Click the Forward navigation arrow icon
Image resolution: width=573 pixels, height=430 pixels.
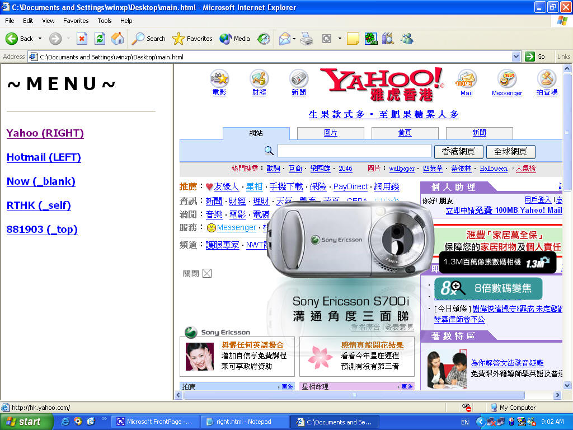tap(55, 39)
